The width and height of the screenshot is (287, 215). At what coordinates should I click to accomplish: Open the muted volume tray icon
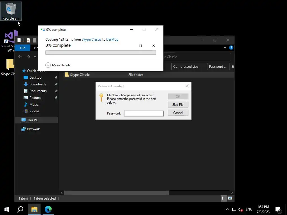click(x=241, y=209)
